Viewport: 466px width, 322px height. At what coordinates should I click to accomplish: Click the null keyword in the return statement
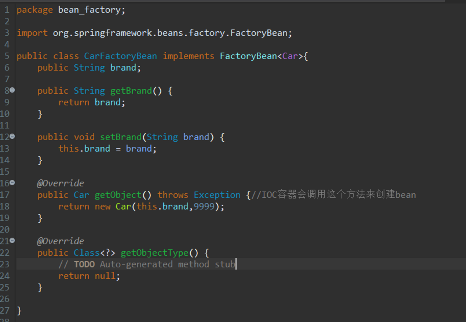tap(105, 276)
